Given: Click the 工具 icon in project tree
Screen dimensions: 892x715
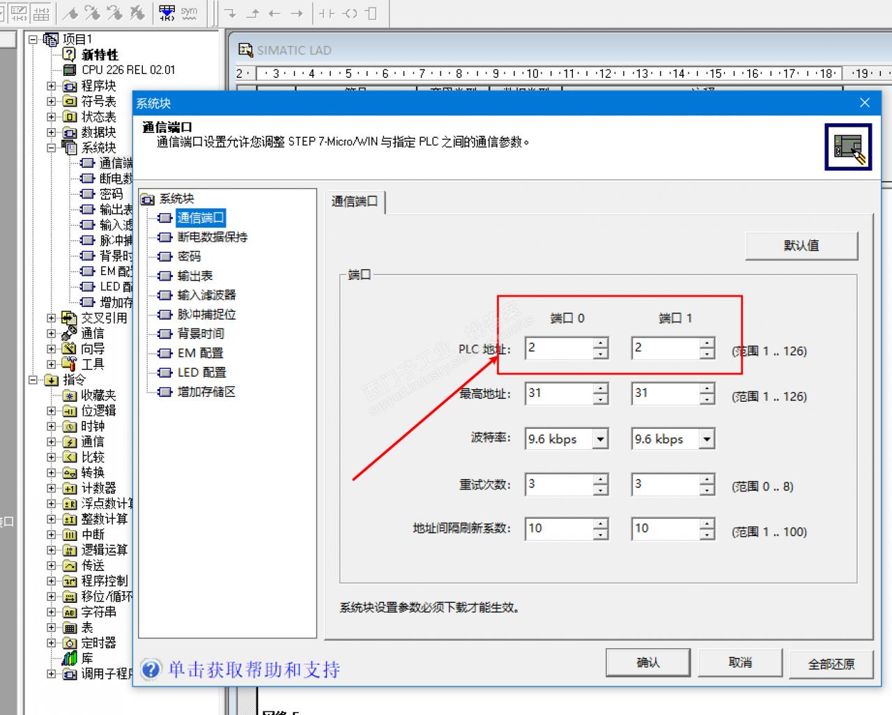Looking at the screenshot, I should [x=69, y=363].
